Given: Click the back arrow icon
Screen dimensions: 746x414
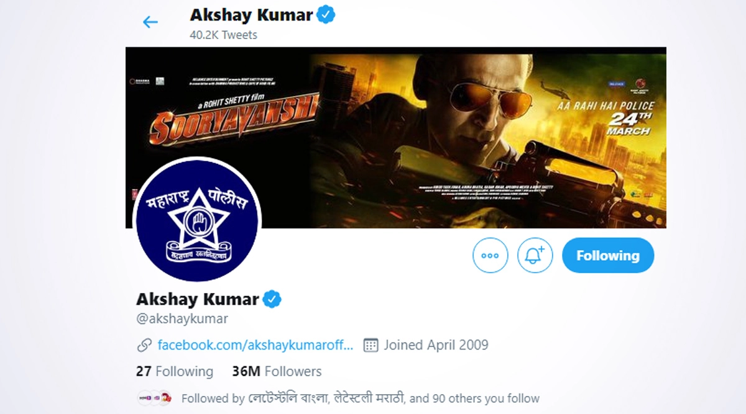Looking at the screenshot, I should tap(150, 22).
